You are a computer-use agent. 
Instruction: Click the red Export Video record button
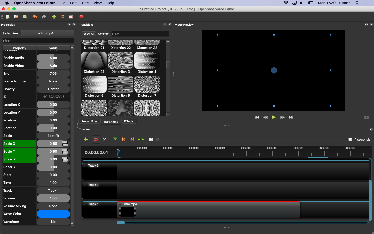point(82,17)
